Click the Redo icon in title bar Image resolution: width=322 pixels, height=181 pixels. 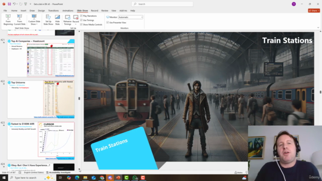click(x=21, y=4)
